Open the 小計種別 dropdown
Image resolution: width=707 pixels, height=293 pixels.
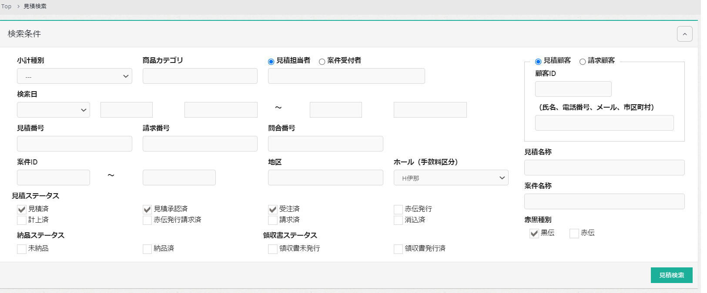[x=74, y=76]
